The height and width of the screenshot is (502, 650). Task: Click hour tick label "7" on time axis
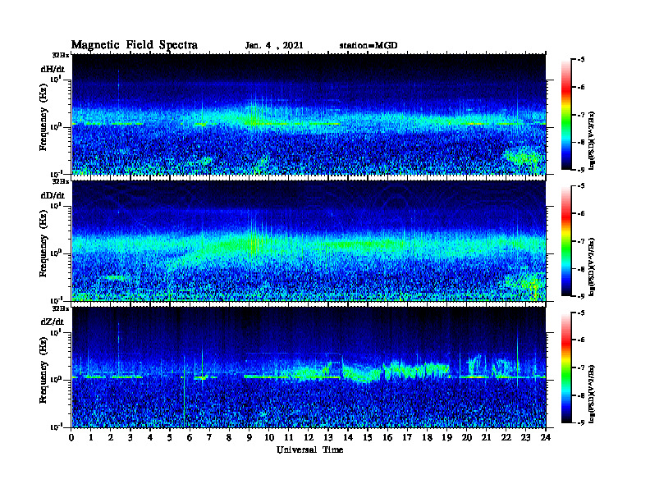click(210, 437)
